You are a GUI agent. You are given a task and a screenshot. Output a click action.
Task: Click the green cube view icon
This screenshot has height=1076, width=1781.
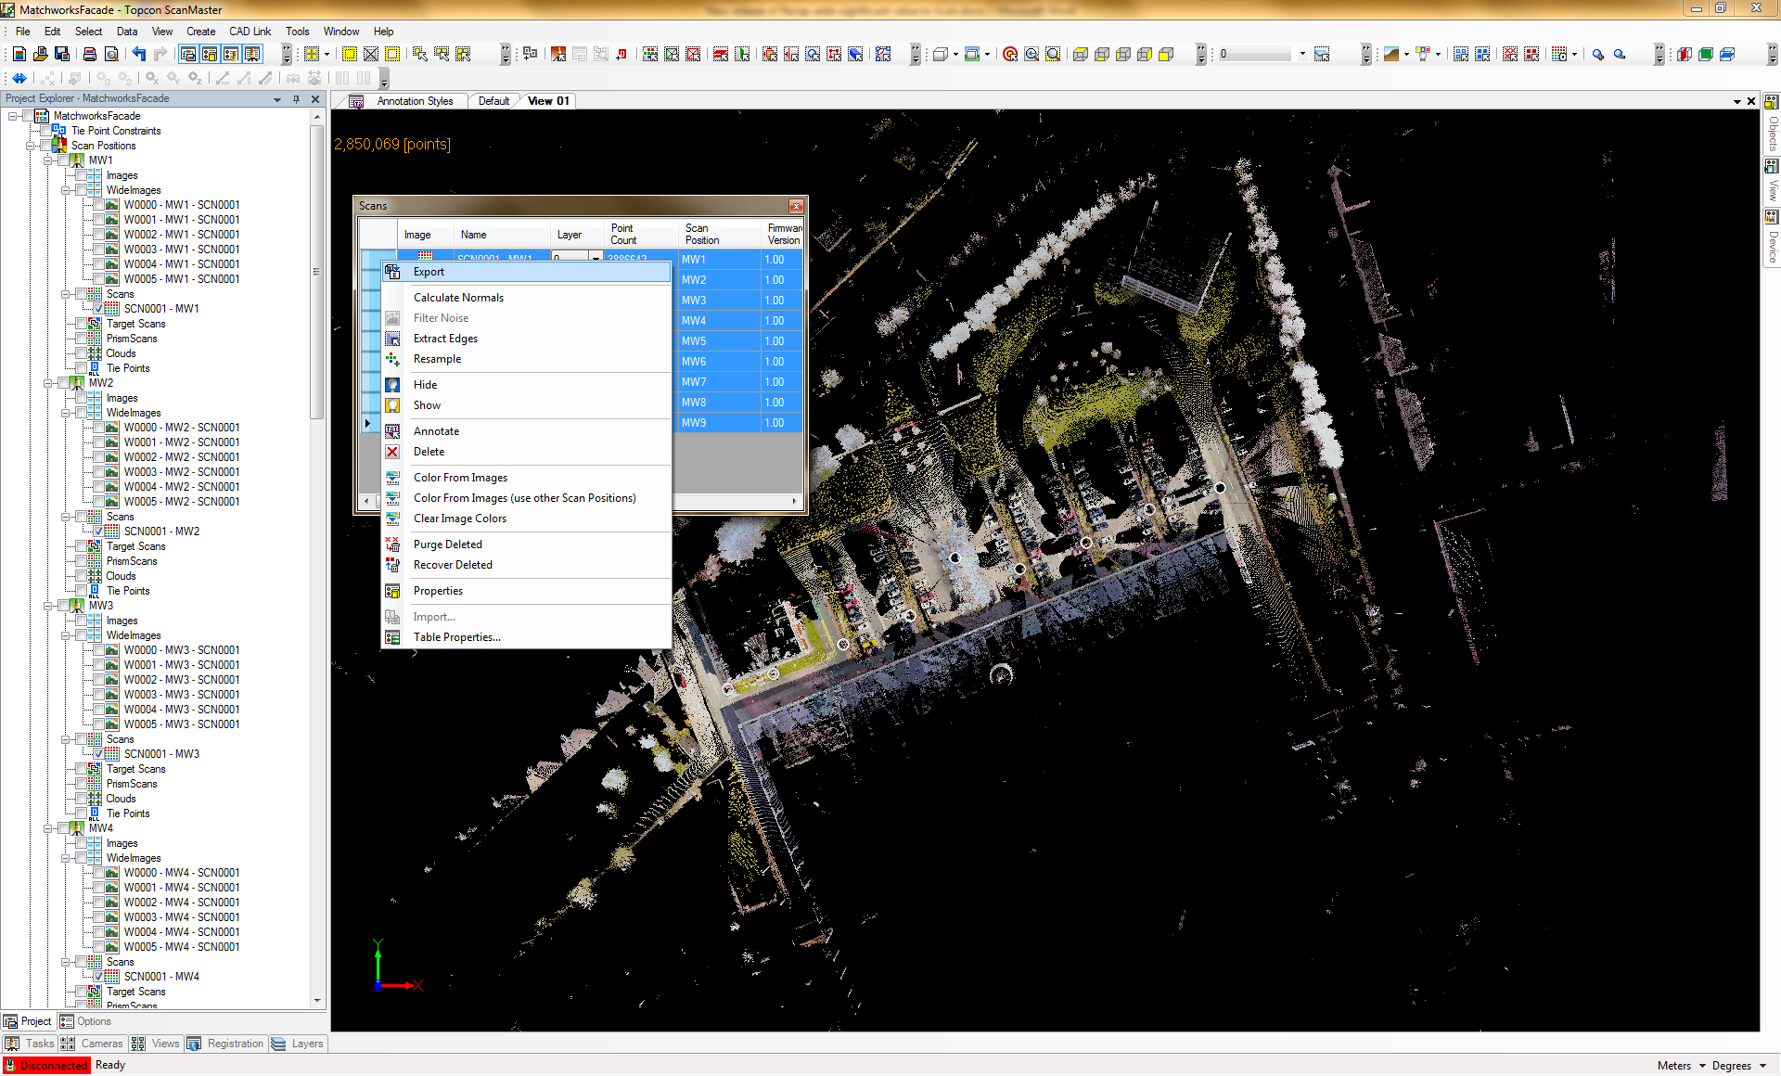click(x=1706, y=55)
